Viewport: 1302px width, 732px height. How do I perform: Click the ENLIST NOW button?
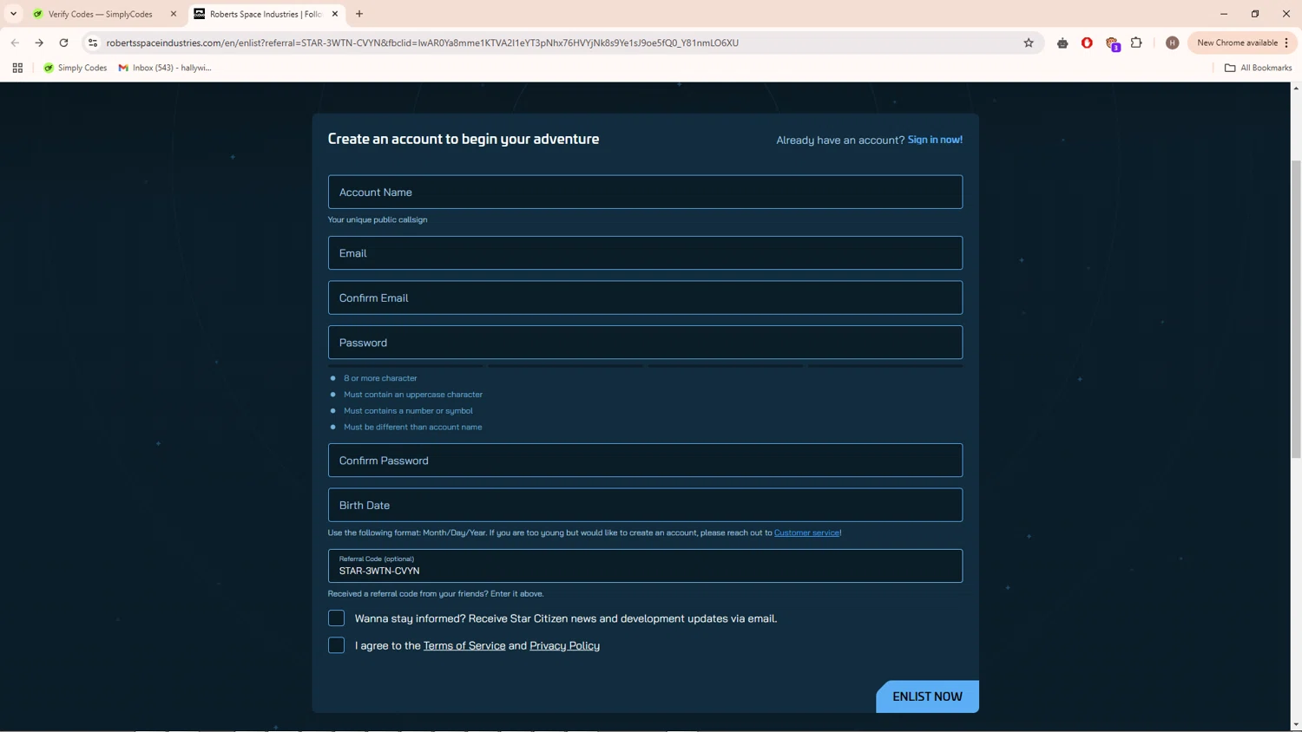927,696
